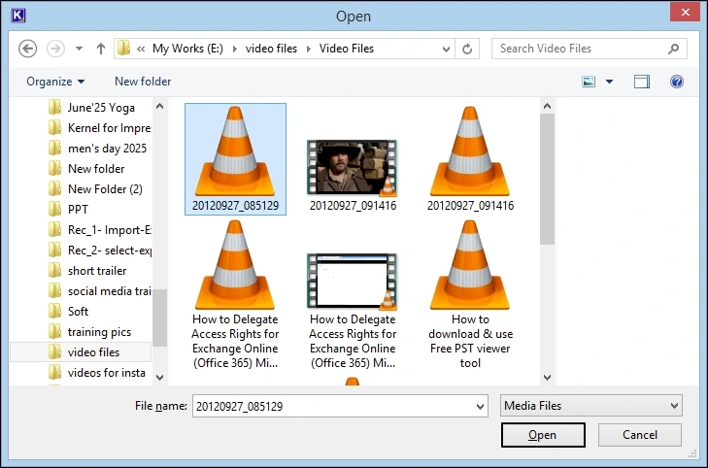Image resolution: width=708 pixels, height=468 pixels.
Task: Select 'video files' breadcrumb segment
Action: 271,49
